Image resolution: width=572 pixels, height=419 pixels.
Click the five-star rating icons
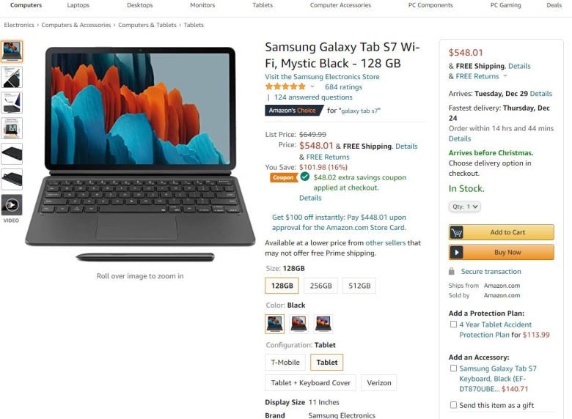pos(285,86)
